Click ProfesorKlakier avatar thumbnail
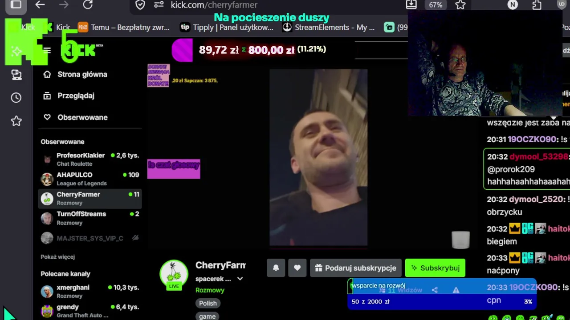The image size is (570, 320). click(x=47, y=159)
